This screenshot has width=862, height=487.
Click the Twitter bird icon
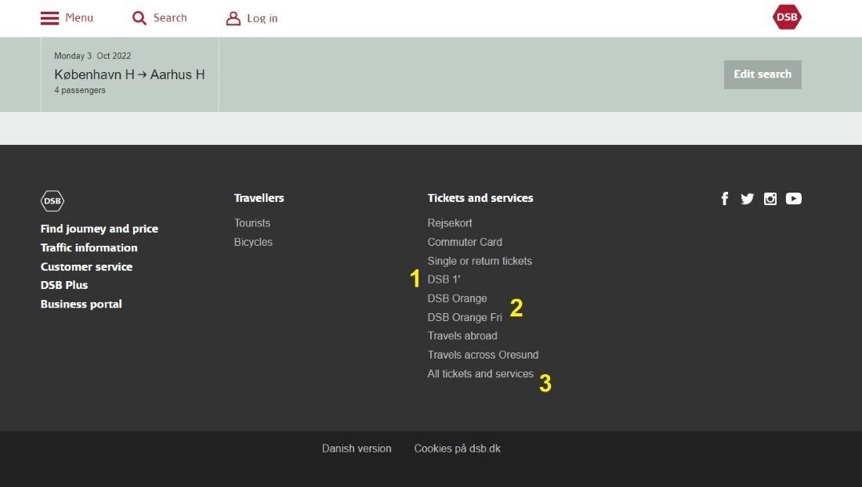tap(747, 199)
